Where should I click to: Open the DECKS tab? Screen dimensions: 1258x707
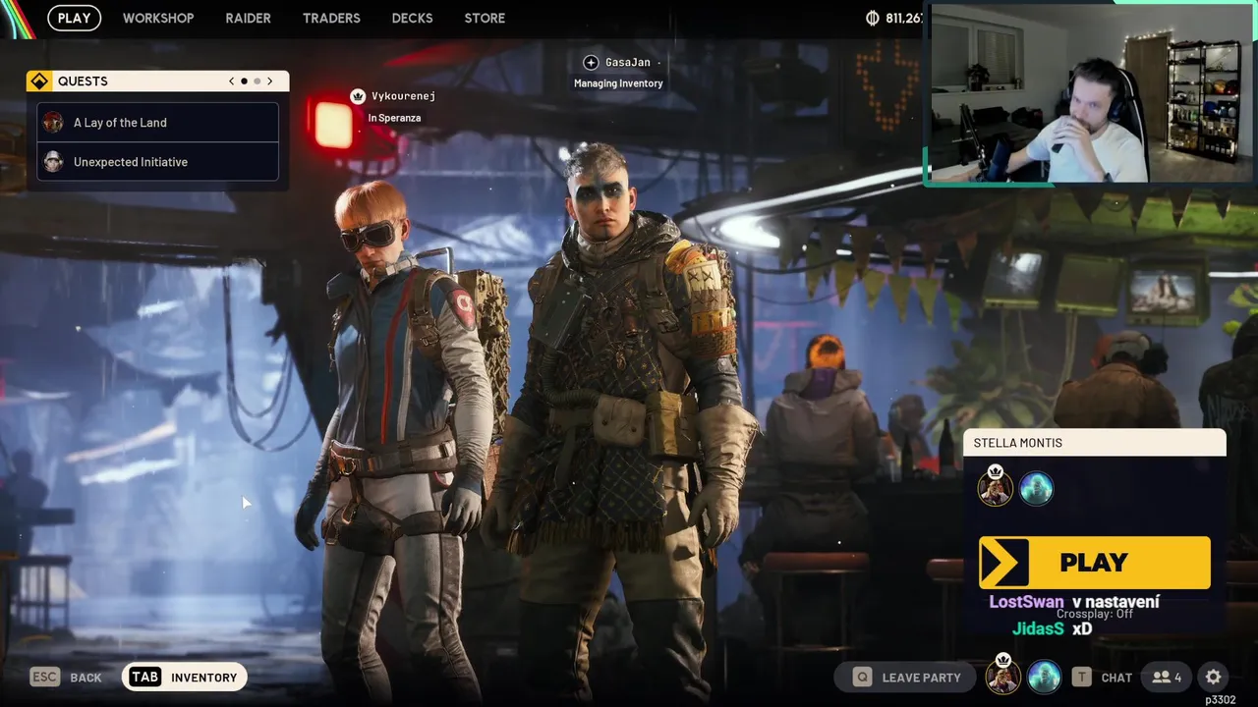point(412,18)
